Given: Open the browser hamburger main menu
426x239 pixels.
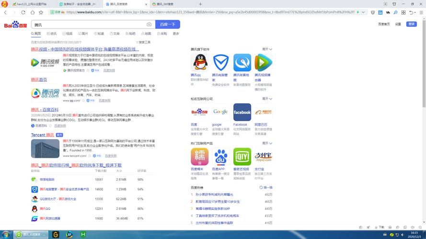Looking at the screenshot, I should point(421,12).
